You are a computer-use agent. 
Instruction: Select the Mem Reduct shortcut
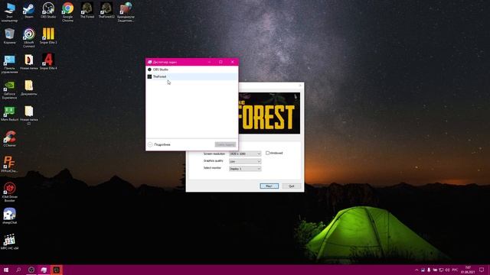(x=9, y=114)
